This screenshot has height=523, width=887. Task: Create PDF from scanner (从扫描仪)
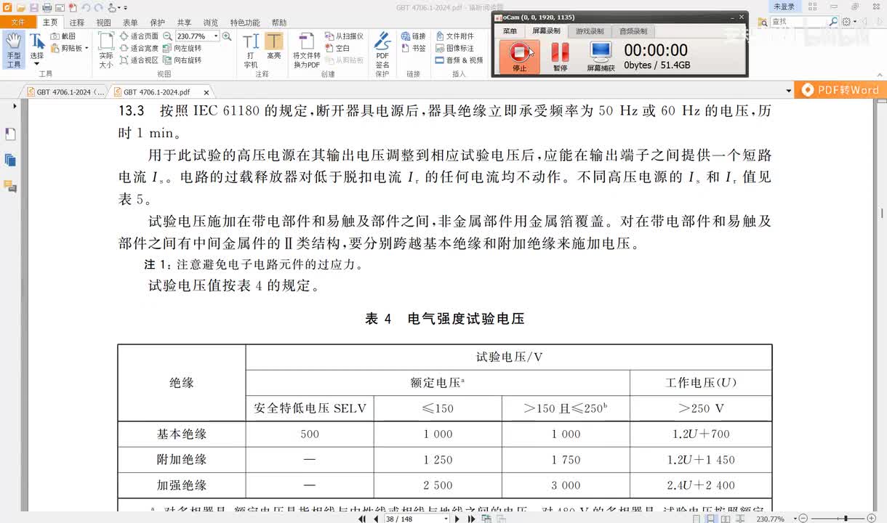[x=344, y=36]
